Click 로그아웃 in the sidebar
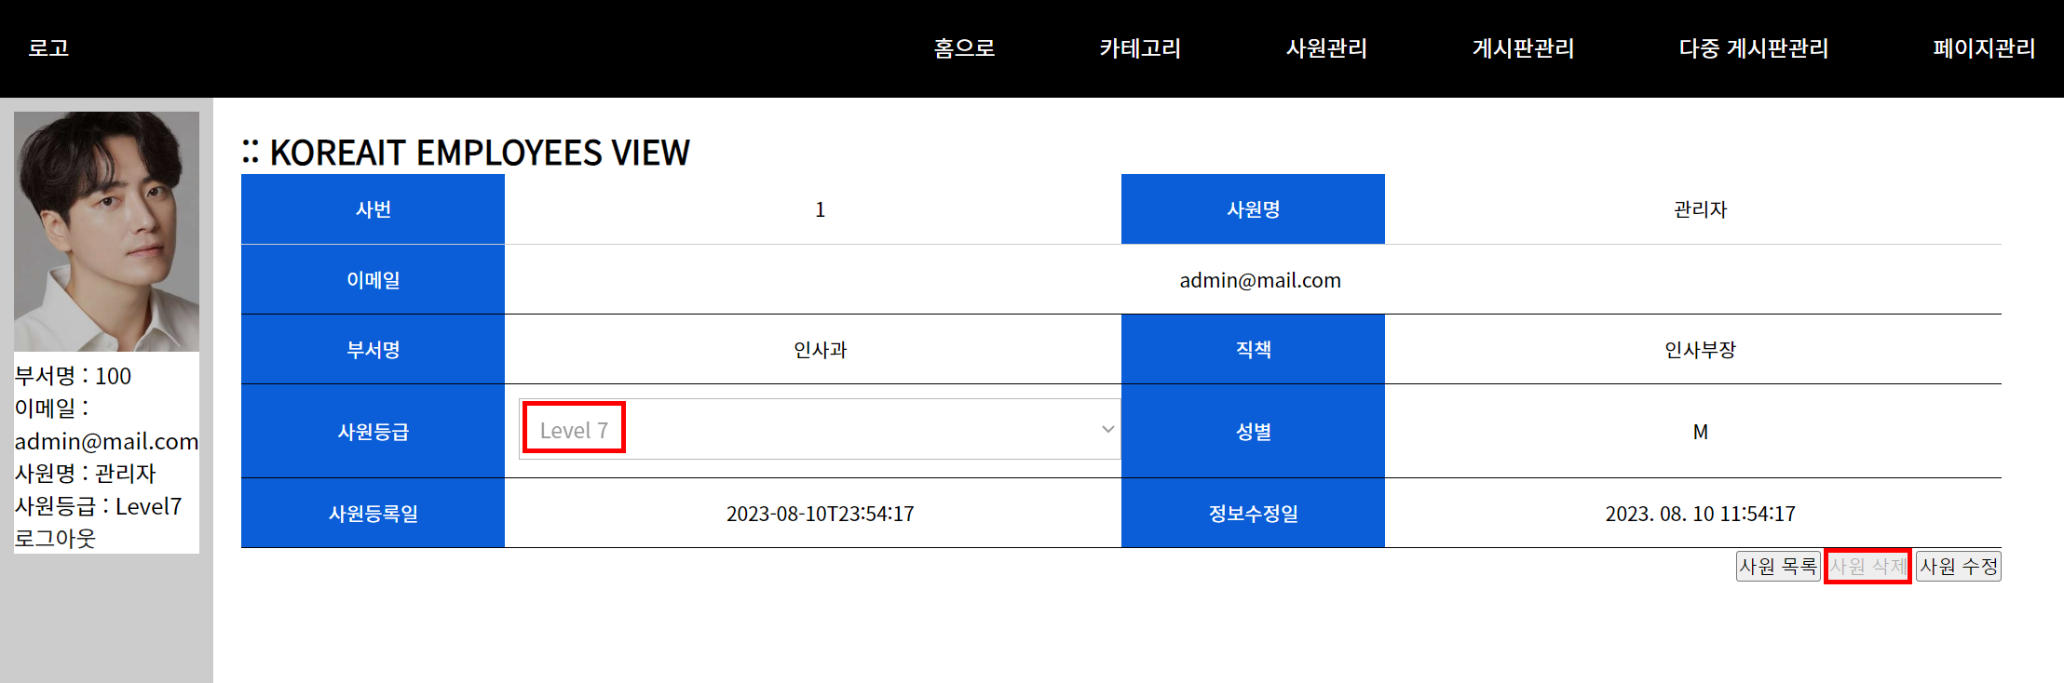Screen dimensions: 2064x683 pyautogui.click(x=55, y=539)
